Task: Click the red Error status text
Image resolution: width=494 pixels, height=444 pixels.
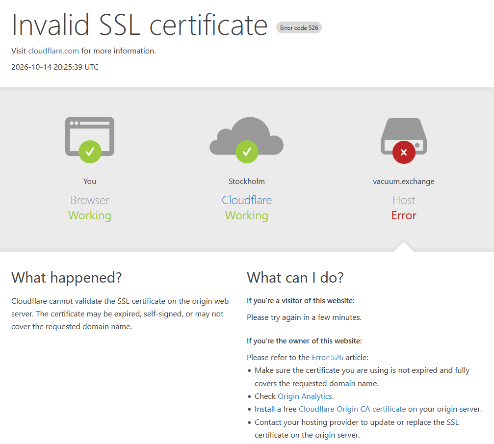Action: coord(404,215)
